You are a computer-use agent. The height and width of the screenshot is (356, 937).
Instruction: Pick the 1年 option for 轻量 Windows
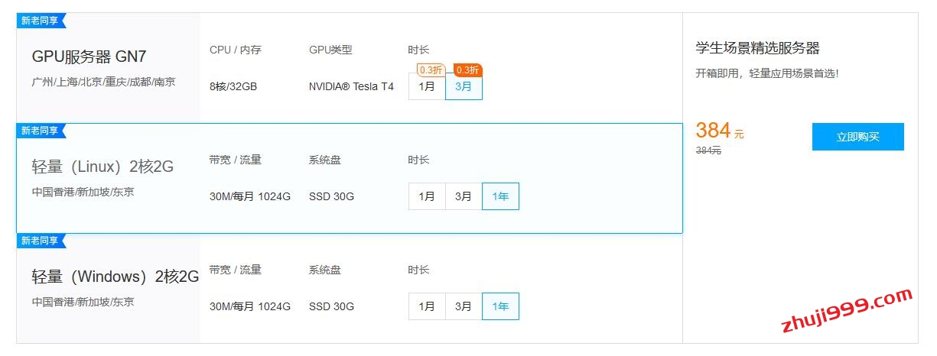[500, 306]
